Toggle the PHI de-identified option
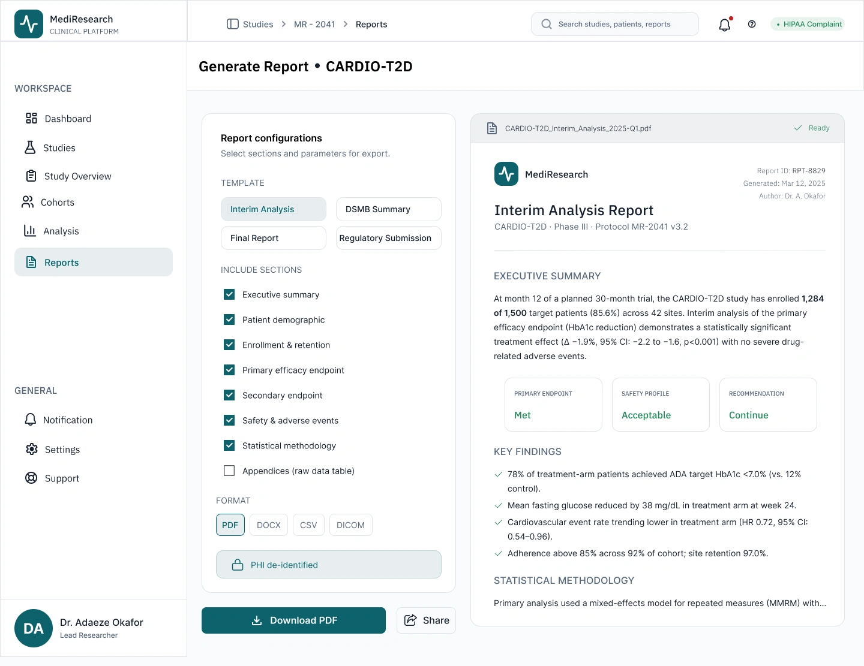The height and width of the screenshot is (666, 864). tap(328, 565)
